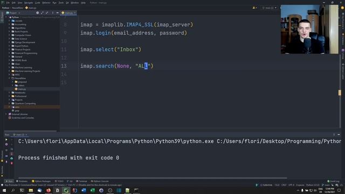Close the main.py editor tab
Image resolution: width=345 pixels, height=194 pixels.
75,13
